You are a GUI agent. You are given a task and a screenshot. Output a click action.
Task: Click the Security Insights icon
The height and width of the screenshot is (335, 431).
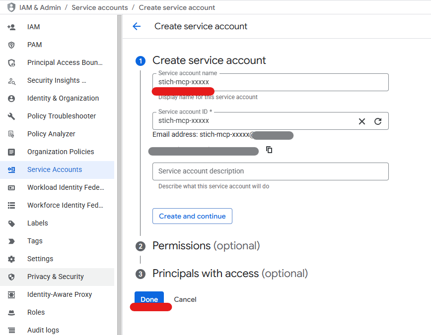[11, 81]
